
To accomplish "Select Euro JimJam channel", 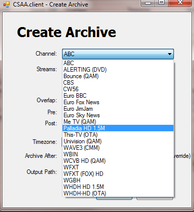I will [x=118, y=109].
